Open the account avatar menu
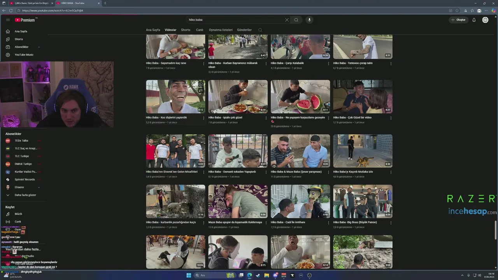Viewport: 498px width, 280px height. tap(485, 20)
